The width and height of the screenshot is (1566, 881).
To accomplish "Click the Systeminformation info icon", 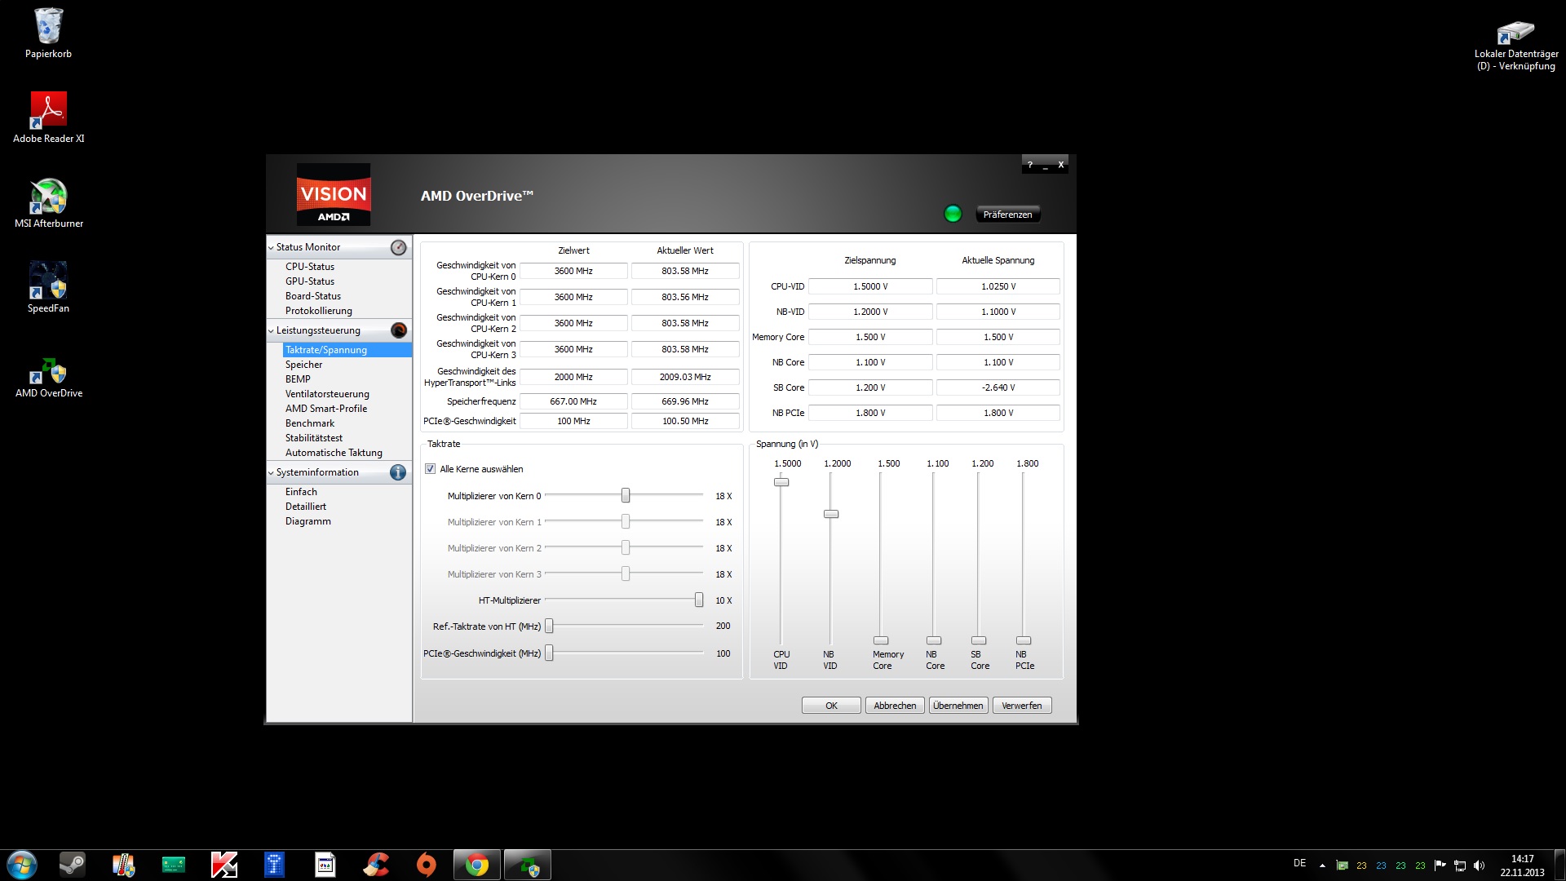I will click(x=398, y=472).
